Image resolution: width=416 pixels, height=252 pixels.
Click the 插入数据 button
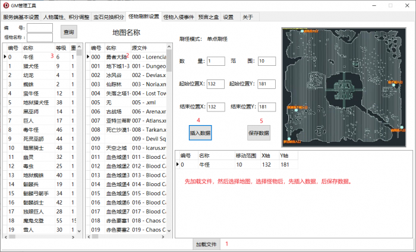tap(200, 133)
